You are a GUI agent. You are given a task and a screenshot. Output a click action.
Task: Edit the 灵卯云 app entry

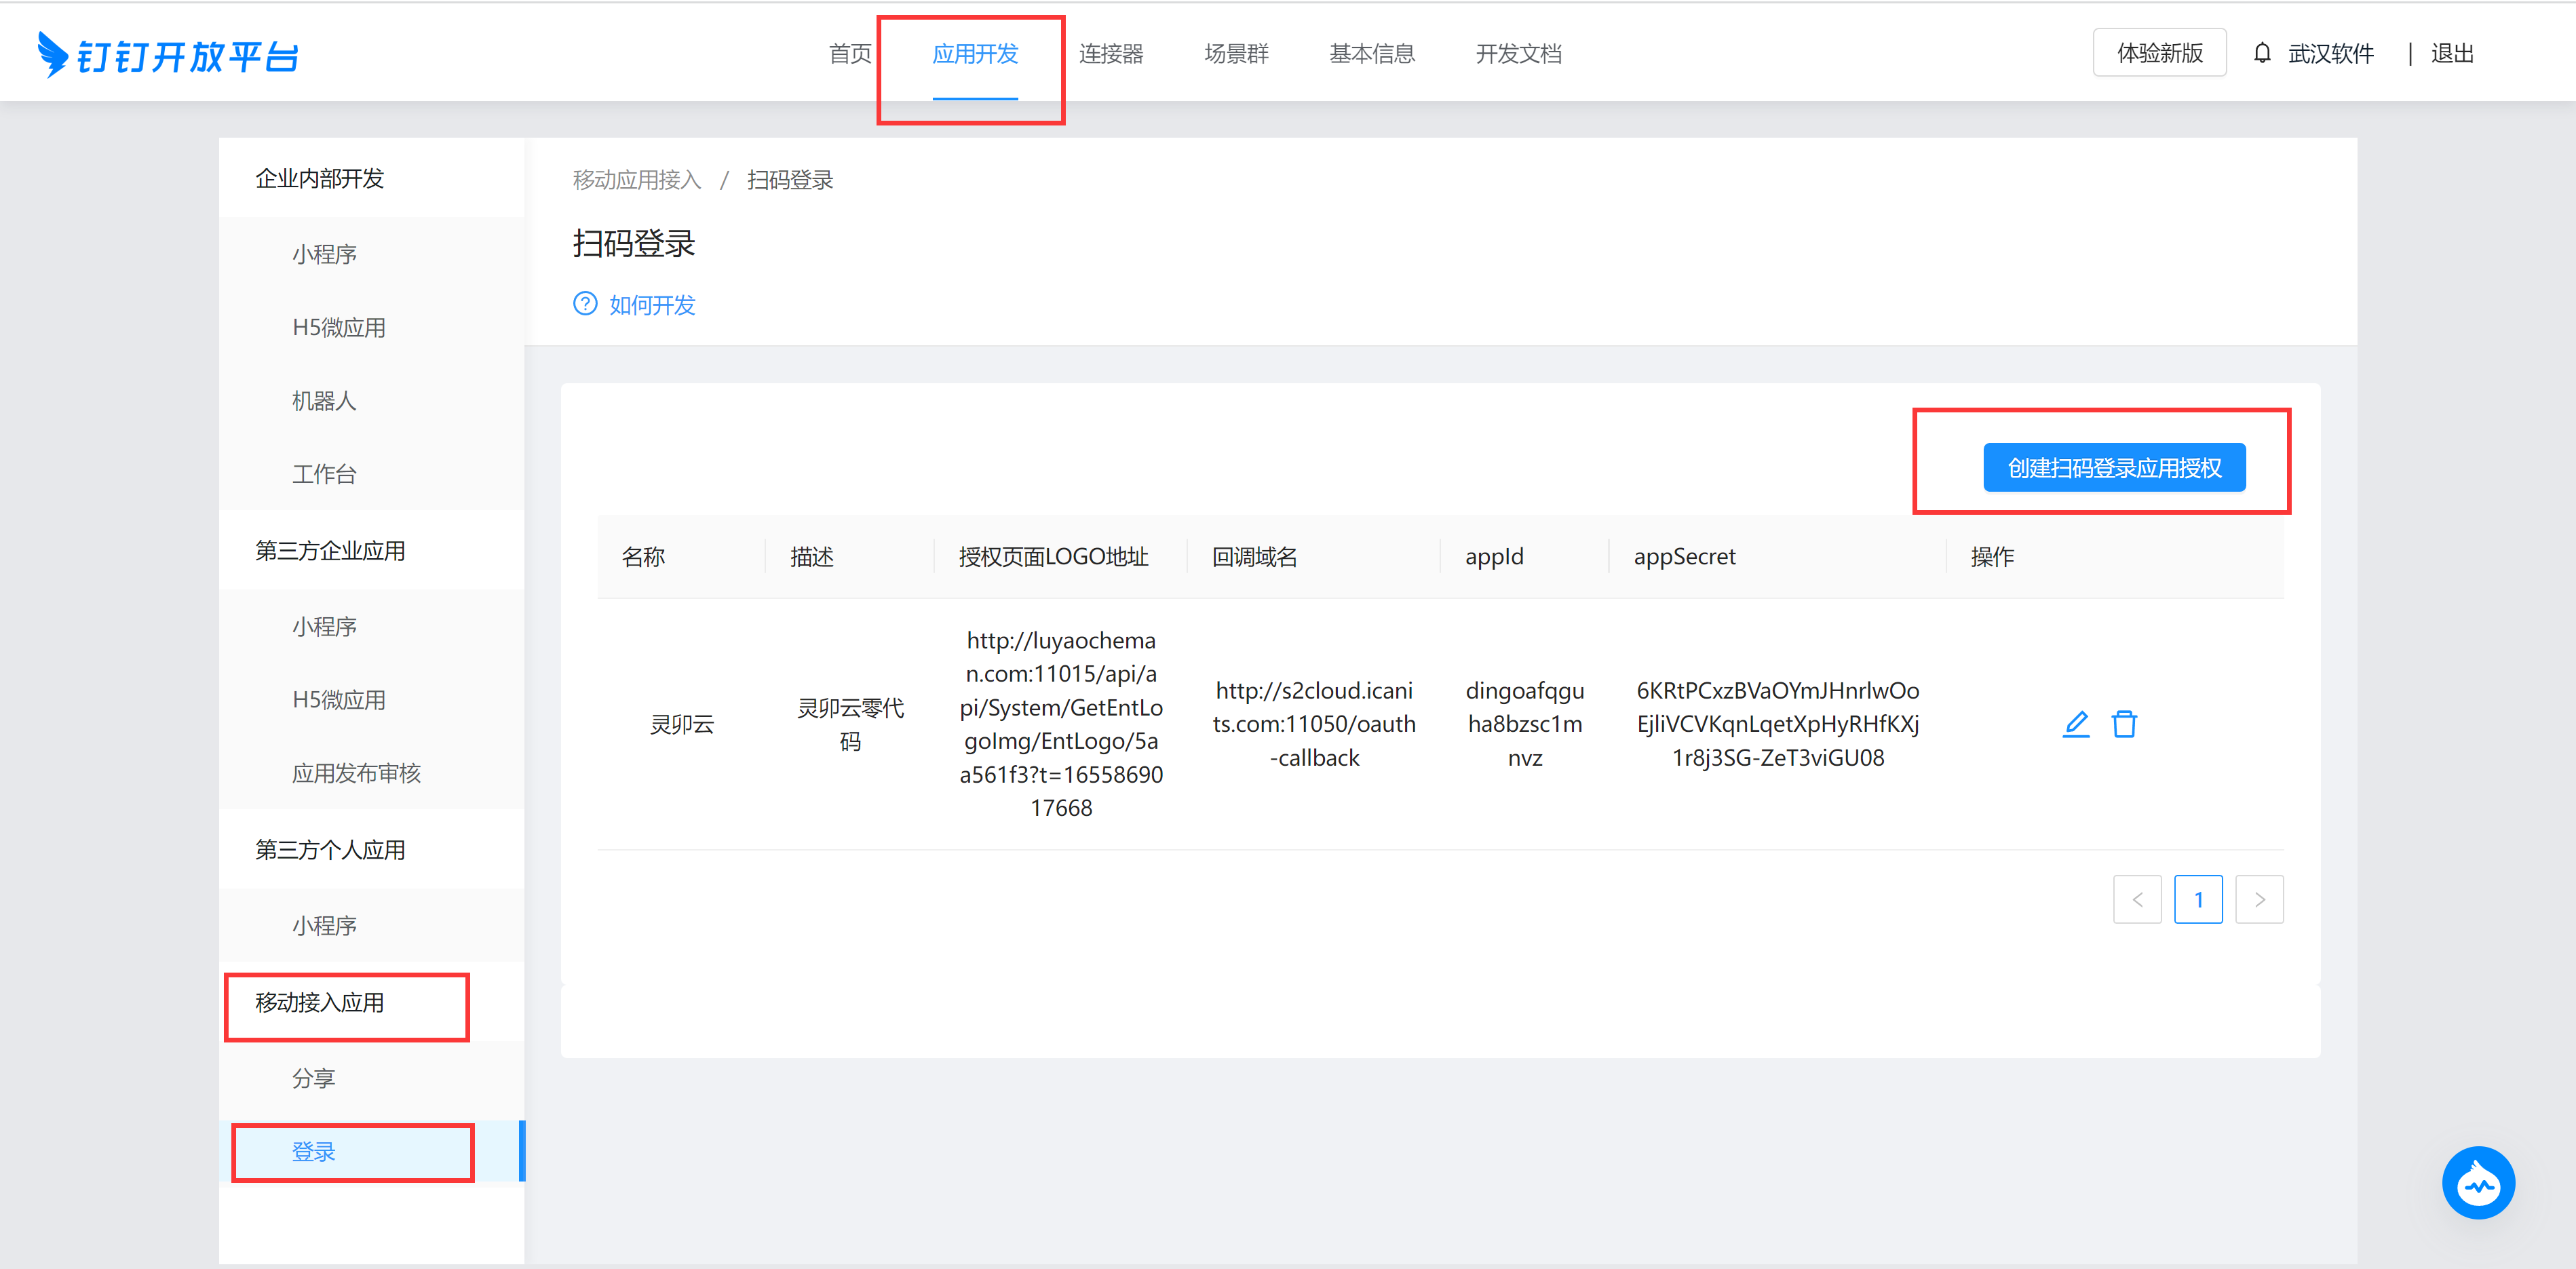[x=2076, y=724]
